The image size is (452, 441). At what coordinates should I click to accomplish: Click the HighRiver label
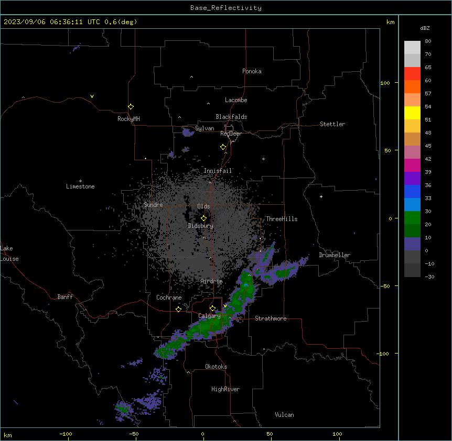pyautogui.click(x=225, y=389)
